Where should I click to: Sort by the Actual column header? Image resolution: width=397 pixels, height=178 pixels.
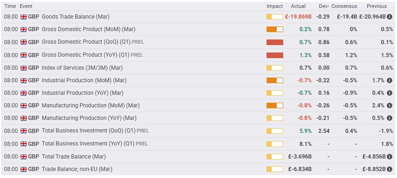pyautogui.click(x=298, y=7)
